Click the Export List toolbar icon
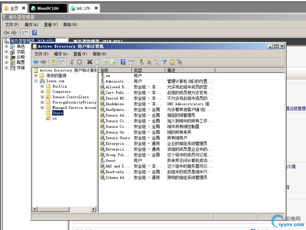Screen dimensions: 306x230 pyautogui.click(x=113, y=62)
